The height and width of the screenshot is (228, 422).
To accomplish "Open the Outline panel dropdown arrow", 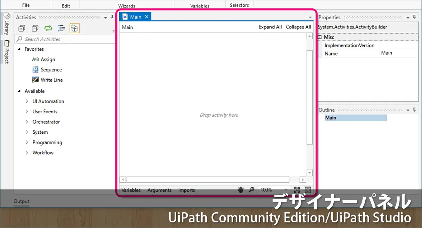I will click(408, 110).
